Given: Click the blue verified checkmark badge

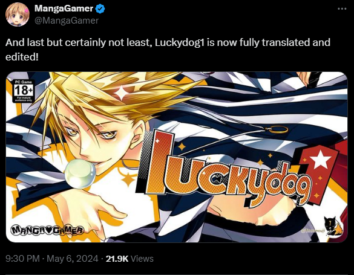Looking at the screenshot, I should point(100,8).
